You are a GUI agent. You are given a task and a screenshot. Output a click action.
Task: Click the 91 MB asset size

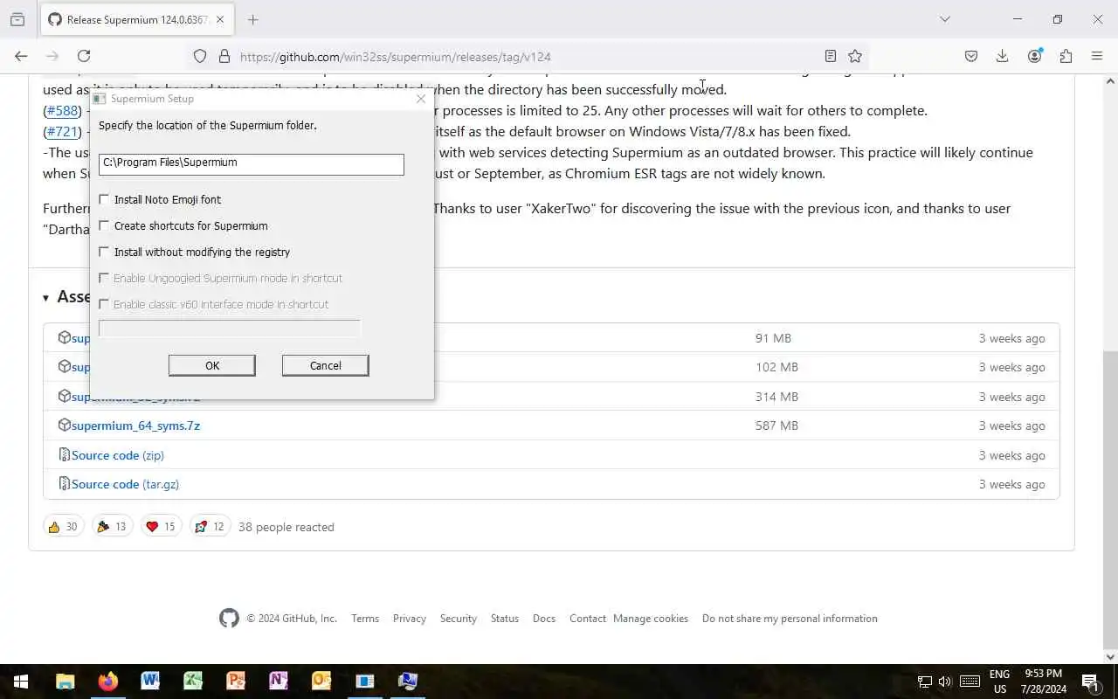point(773,338)
